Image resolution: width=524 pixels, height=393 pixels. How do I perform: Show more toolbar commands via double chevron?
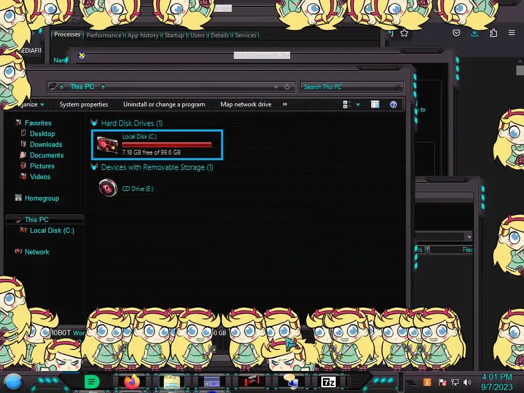click(x=285, y=104)
